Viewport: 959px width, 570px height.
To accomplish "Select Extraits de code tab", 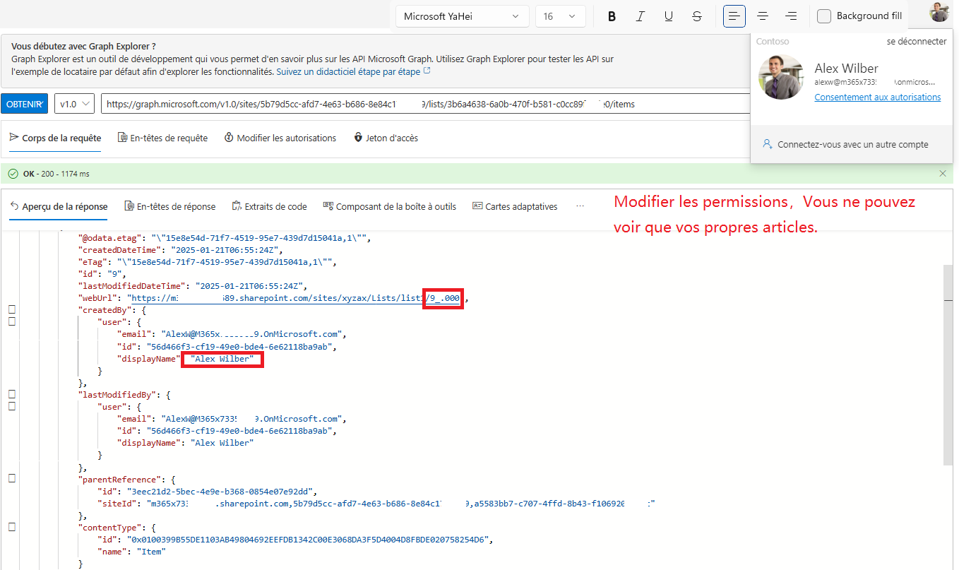I will [269, 207].
